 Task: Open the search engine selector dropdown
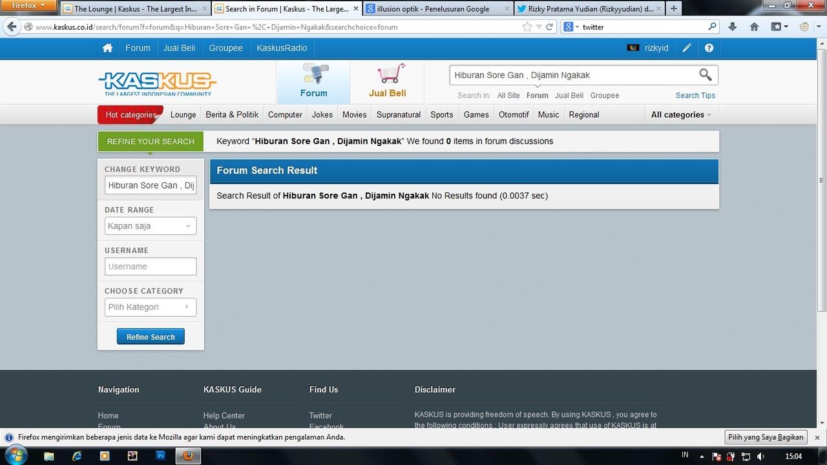(x=571, y=27)
